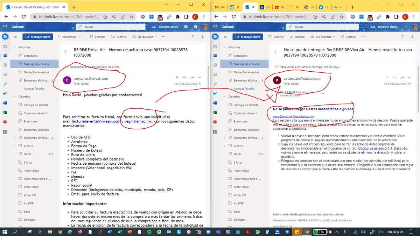Image resolution: width=420 pixels, height=236 pixels.
Task: Open the app launcher grid in left Outlook window
Action: pos(5,27)
